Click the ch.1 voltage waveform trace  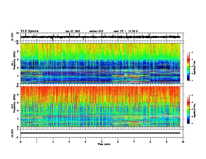click(100, 37)
